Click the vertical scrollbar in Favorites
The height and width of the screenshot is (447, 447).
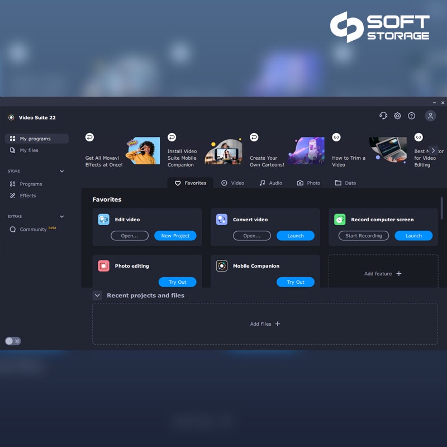(x=441, y=208)
